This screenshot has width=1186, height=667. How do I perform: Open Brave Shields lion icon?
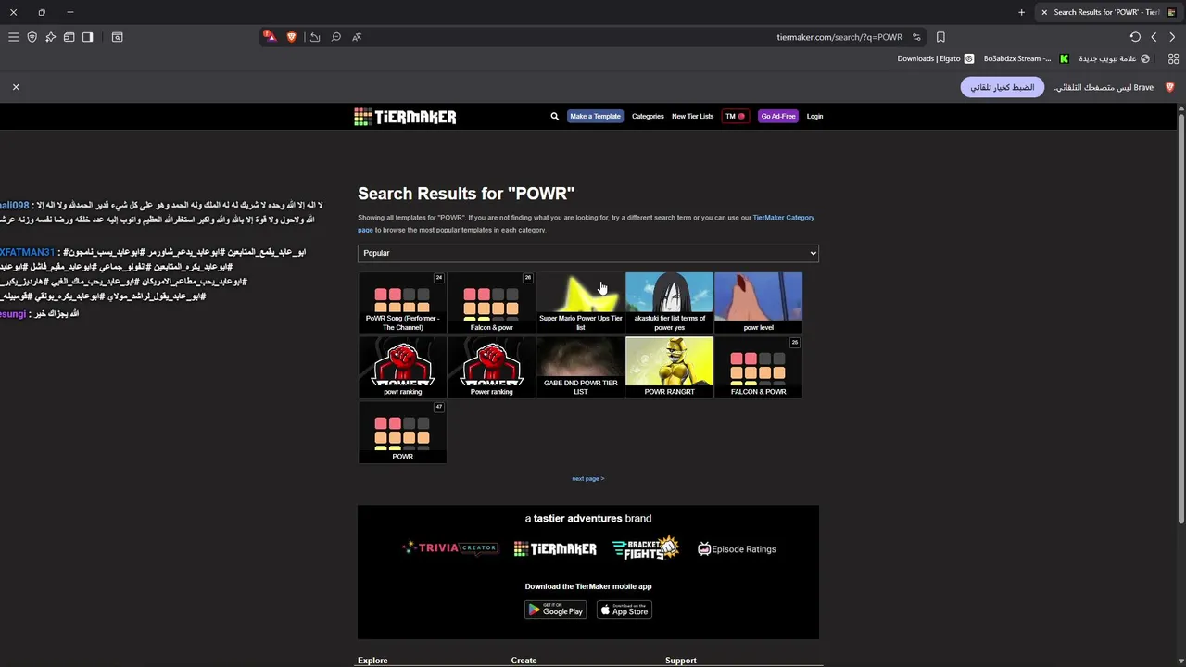click(291, 37)
